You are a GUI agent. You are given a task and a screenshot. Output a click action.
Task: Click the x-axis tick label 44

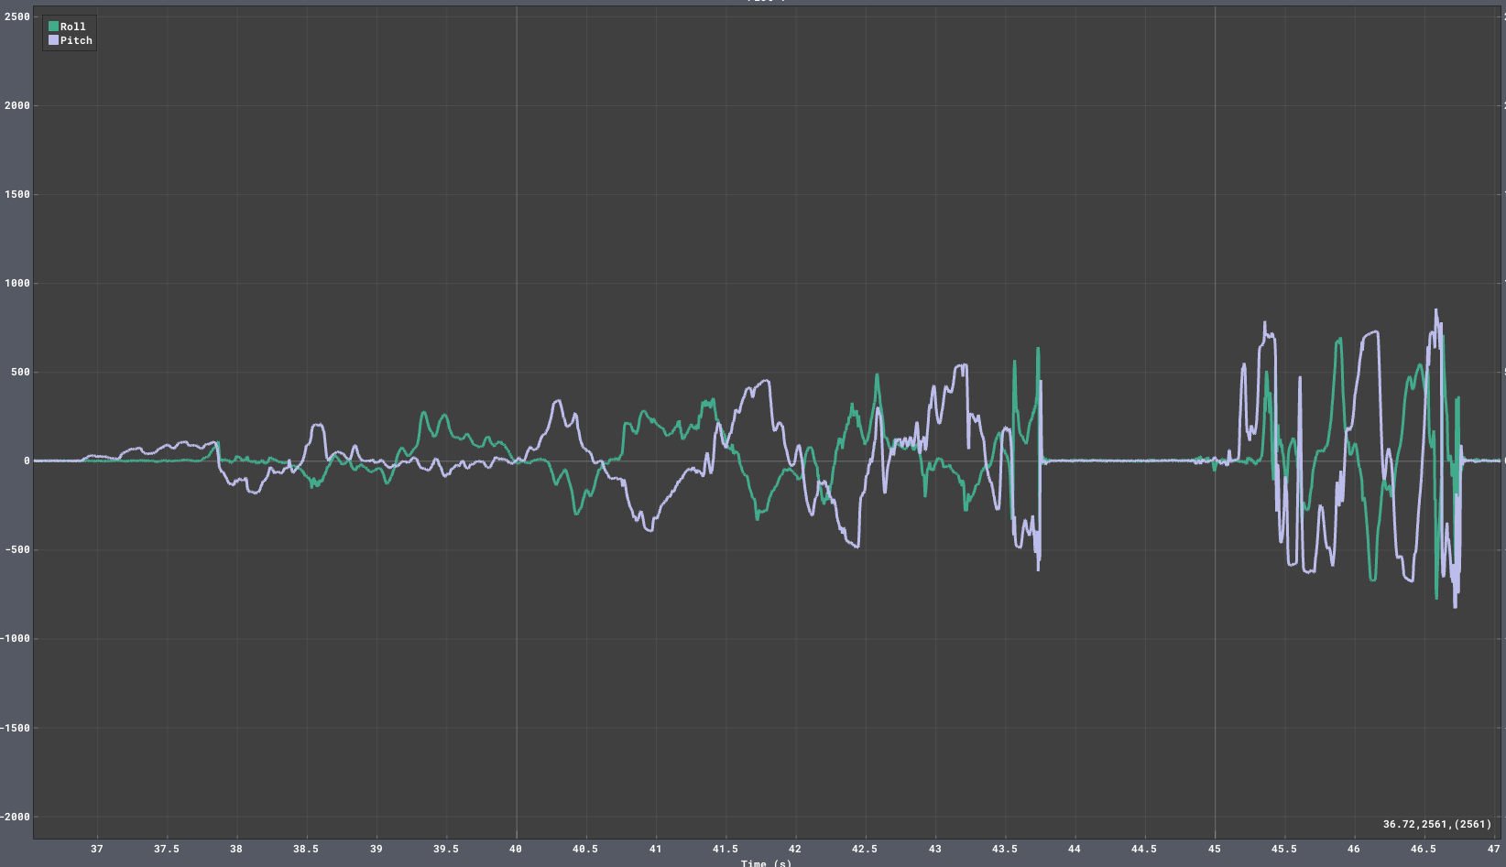(x=1075, y=849)
